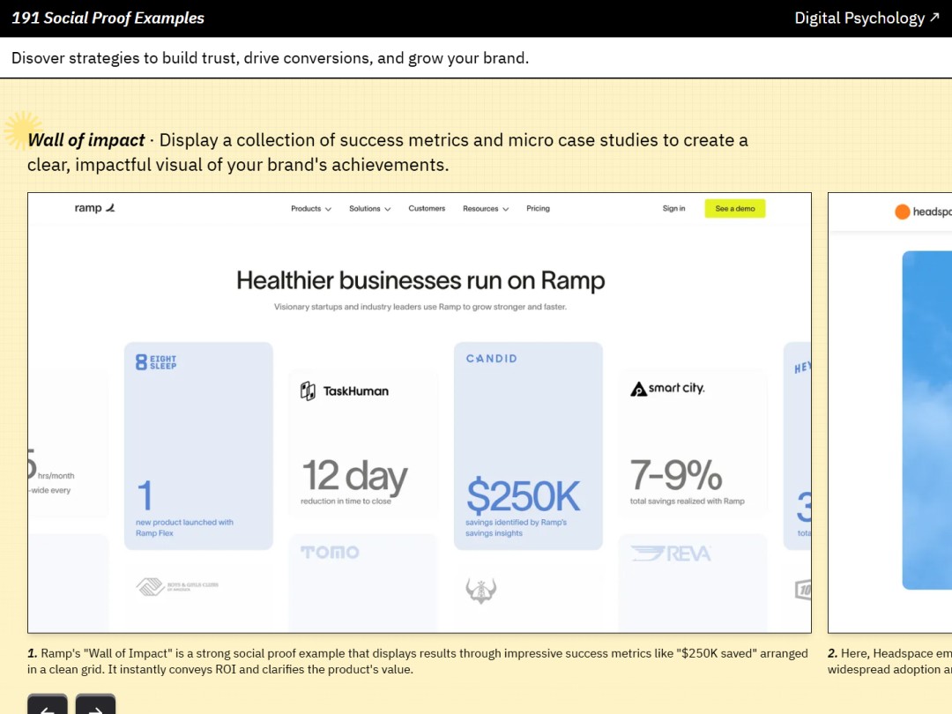Image resolution: width=952 pixels, height=714 pixels.
Task: Click the Digital Psychology external arrow icon
Action: (934, 18)
